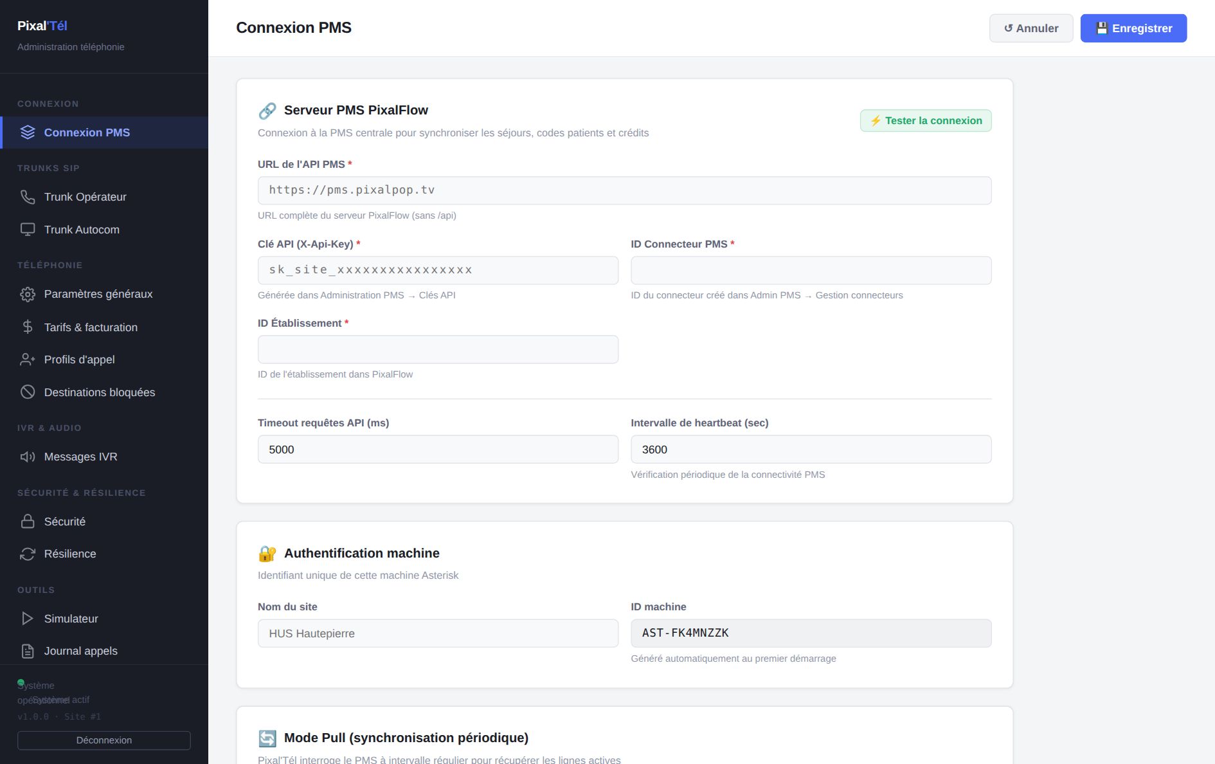Click the Trunk Autocom monitor icon
1215x764 pixels.
28,230
